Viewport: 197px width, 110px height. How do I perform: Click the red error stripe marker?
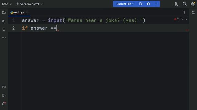pos(187,30)
